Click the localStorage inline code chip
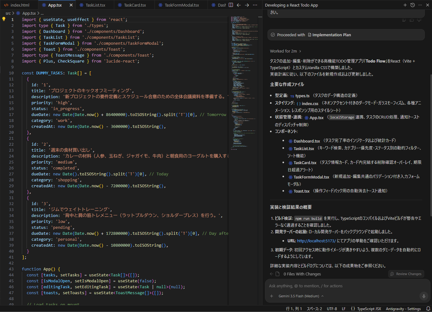Viewport: 432px width, 312px height. tap(342, 117)
